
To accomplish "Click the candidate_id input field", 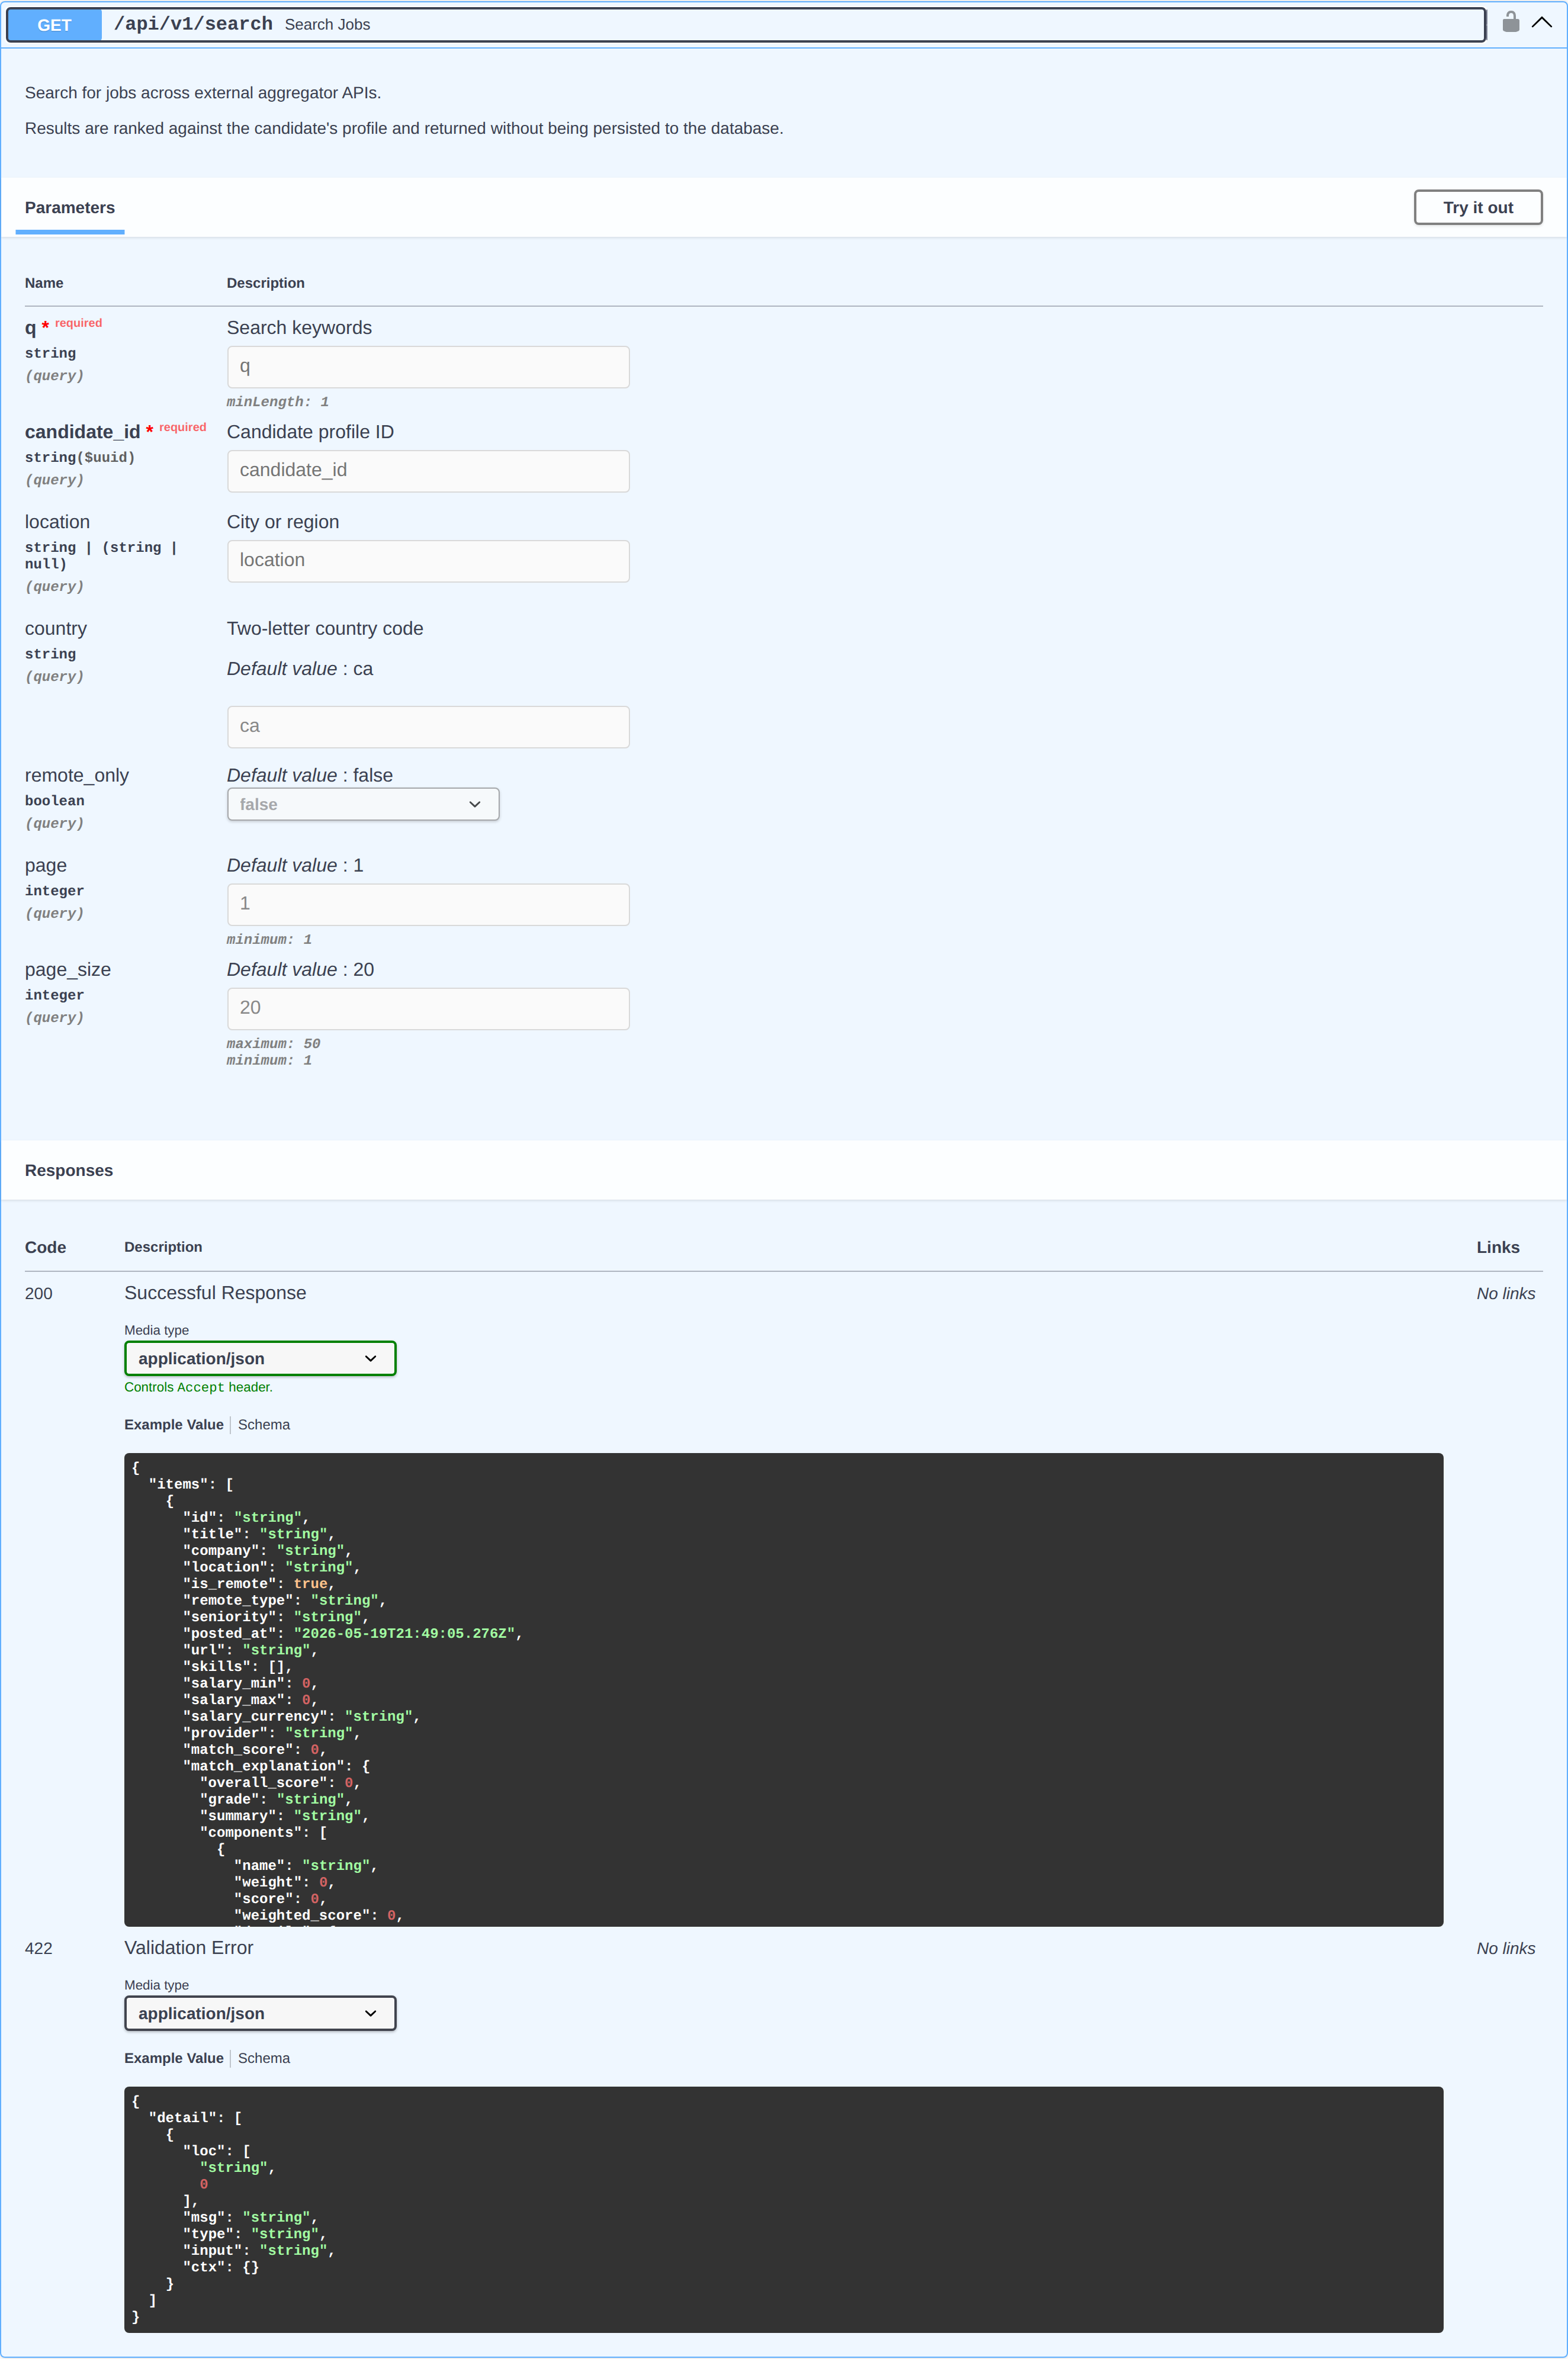I will 428,471.
